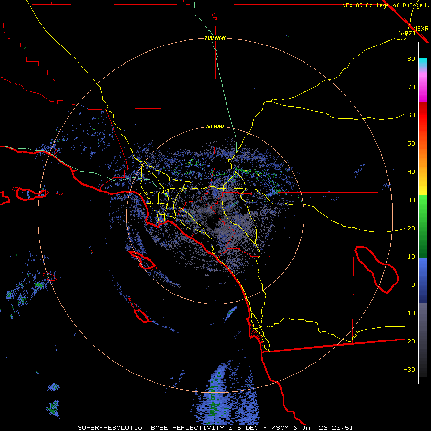
Task: Click the 70 value on the dBZ scale
Action: click(411, 87)
